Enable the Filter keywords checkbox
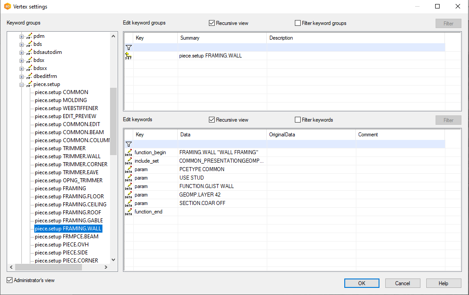The width and height of the screenshot is (469, 295). click(298, 120)
